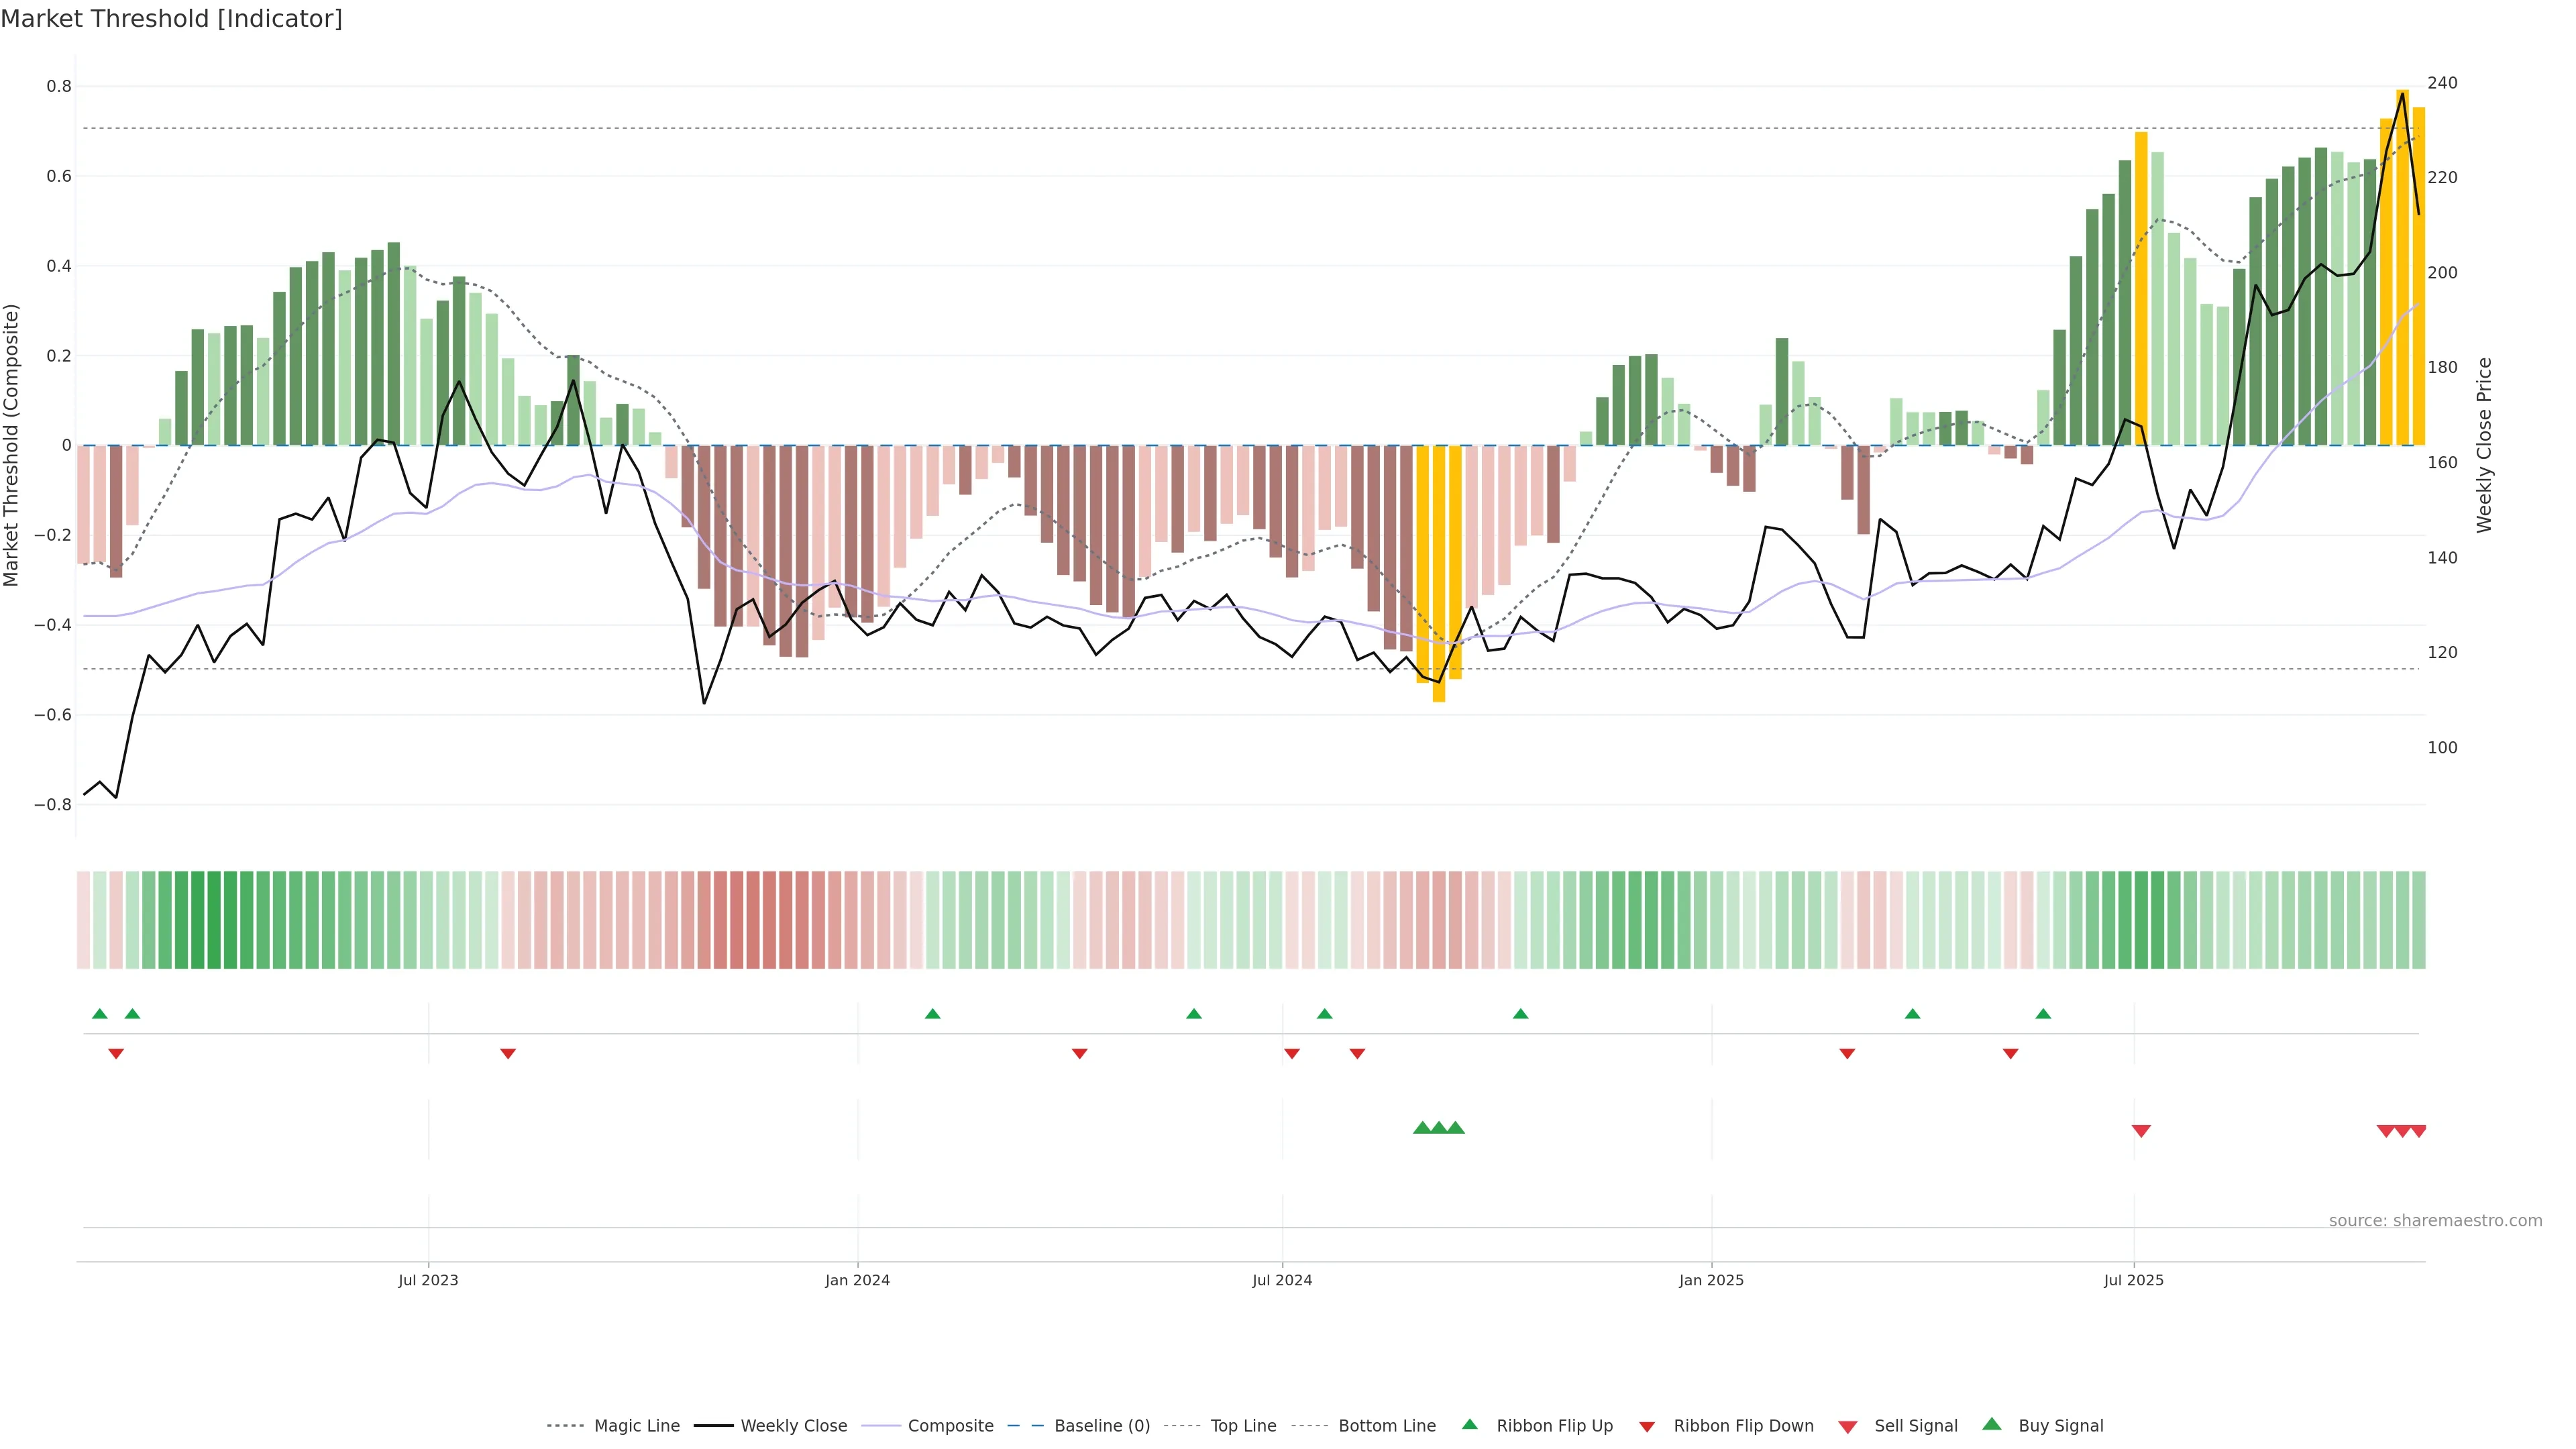Click ribbon flip down marker after Jul 2023

pyautogui.click(x=508, y=1053)
